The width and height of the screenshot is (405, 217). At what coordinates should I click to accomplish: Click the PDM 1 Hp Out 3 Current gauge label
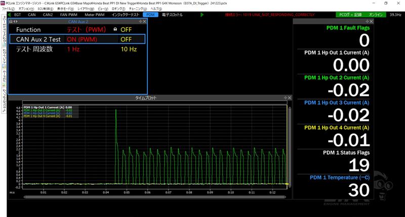pyautogui.click(x=337, y=103)
